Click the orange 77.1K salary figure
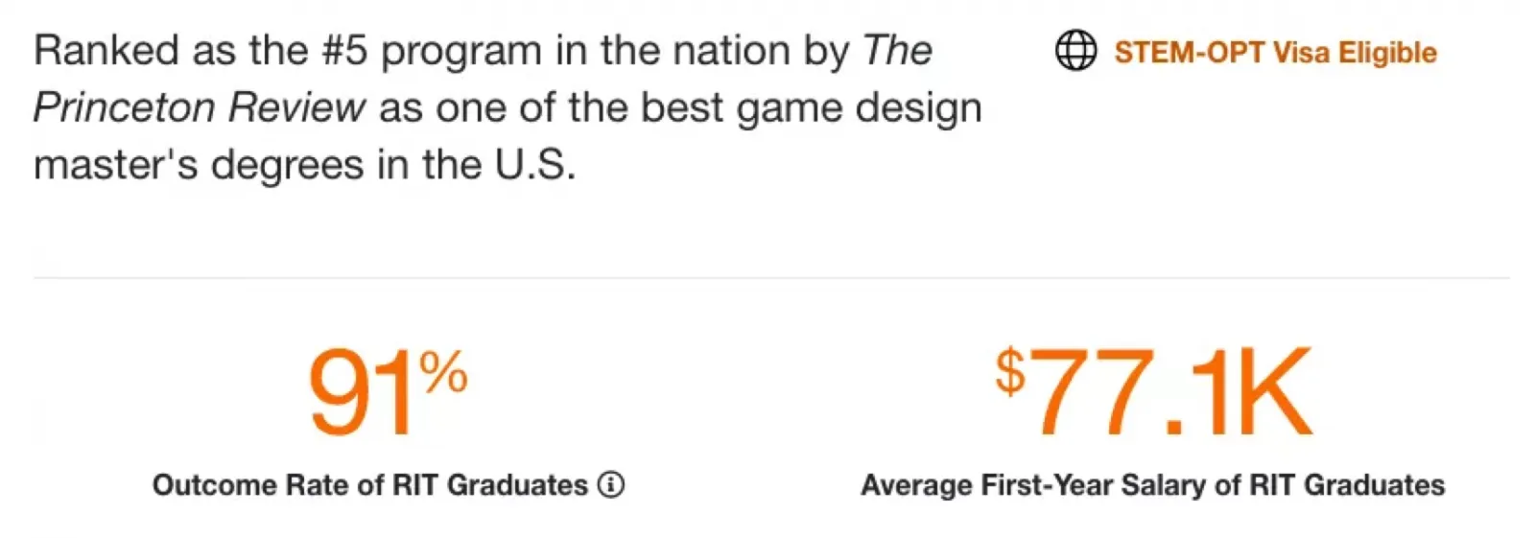Image resolution: width=1535 pixels, height=538 pixels. [1170, 393]
